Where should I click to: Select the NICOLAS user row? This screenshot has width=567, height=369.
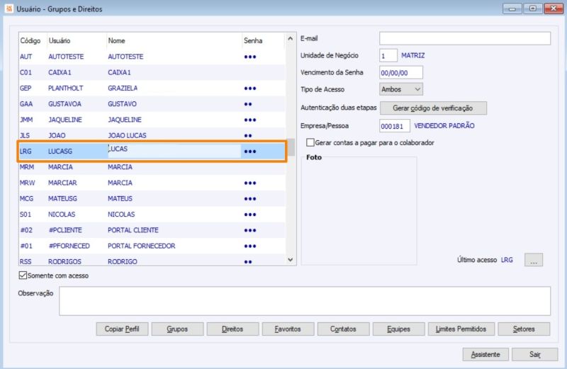(152, 215)
